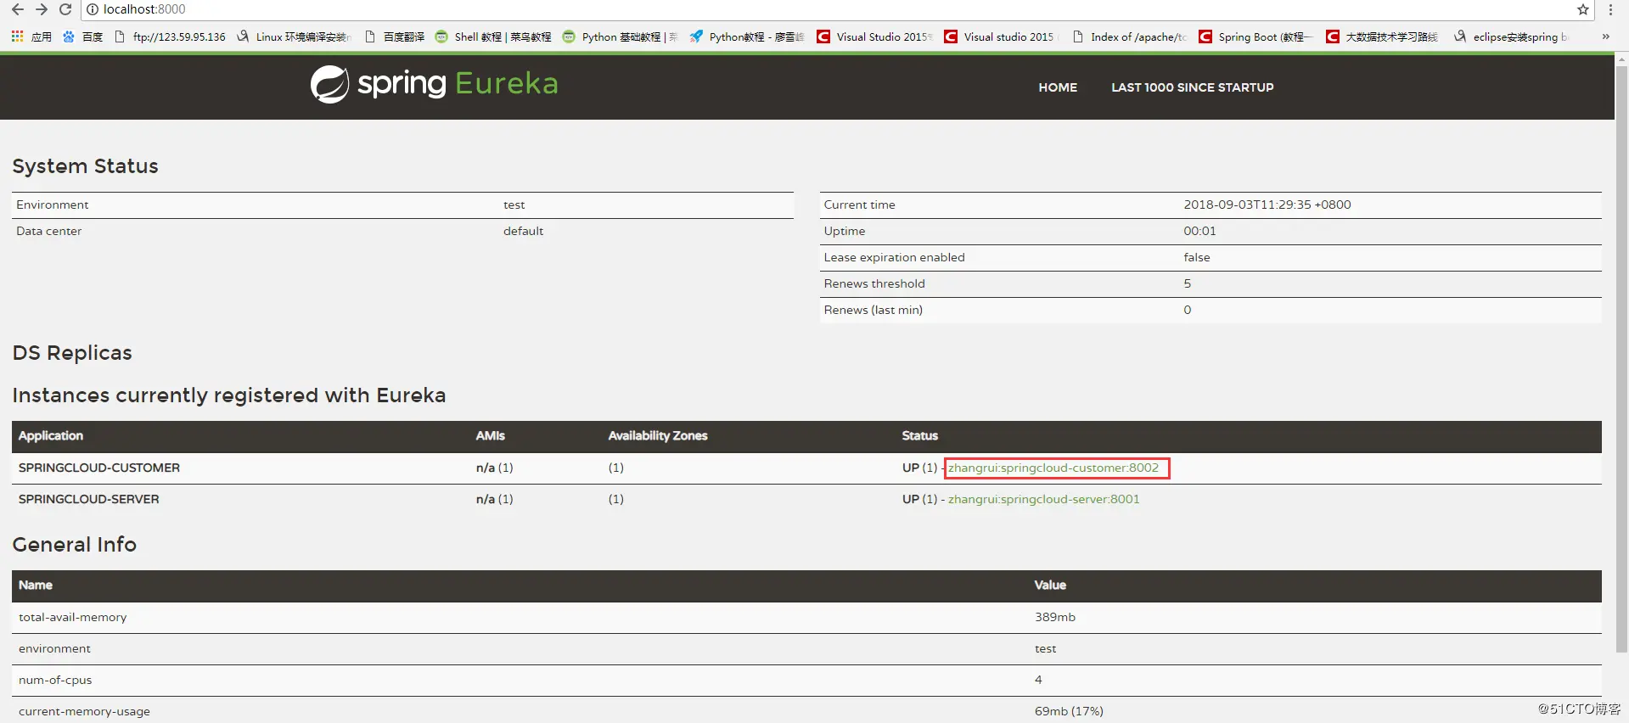Viewport: 1629px width, 723px height.
Task: Open the big data learning path bookmark
Action: (x=1383, y=36)
